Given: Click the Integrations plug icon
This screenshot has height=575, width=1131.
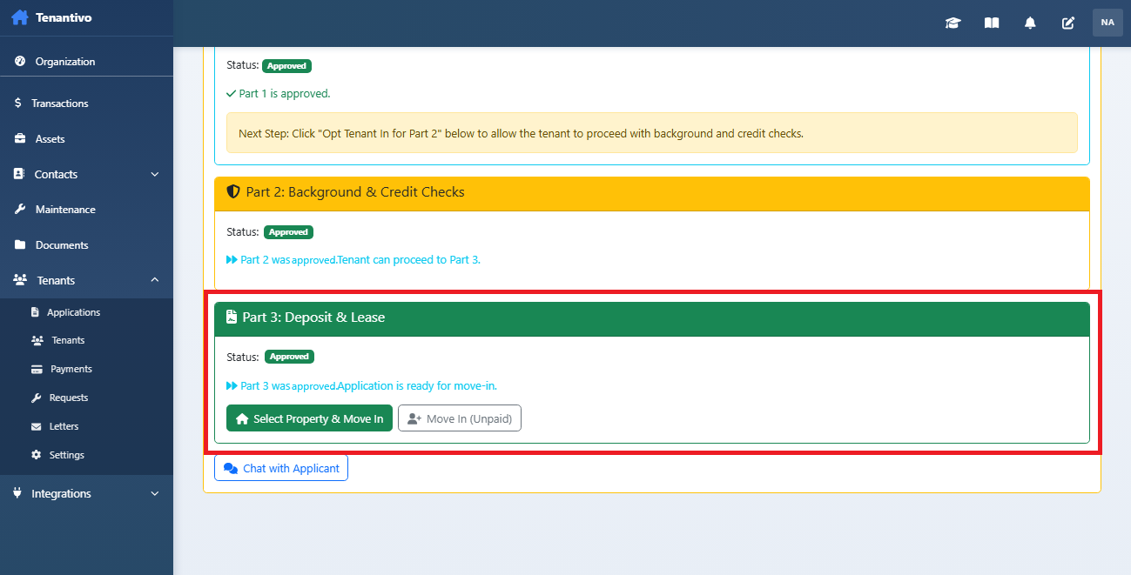Looking at the screenshot, I should tap(18, 493).
